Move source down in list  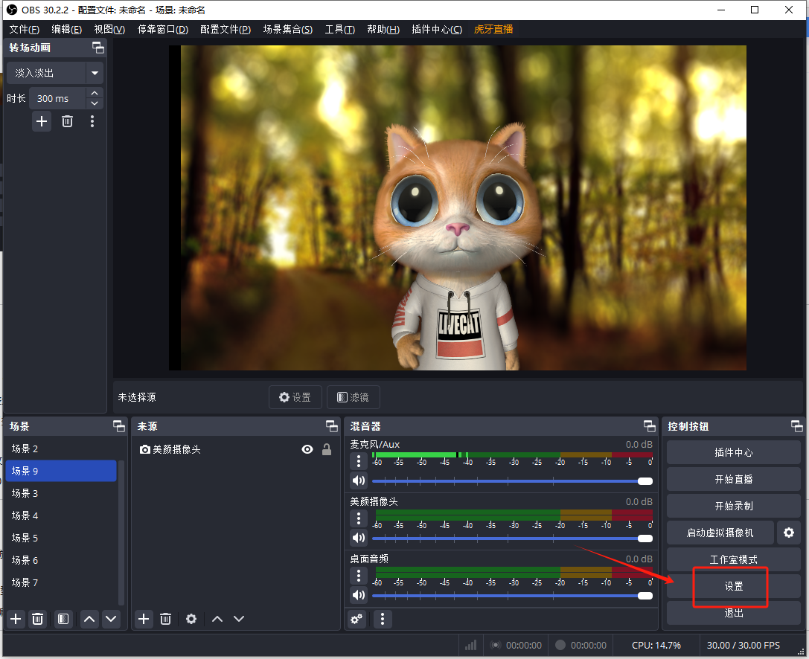238,619
